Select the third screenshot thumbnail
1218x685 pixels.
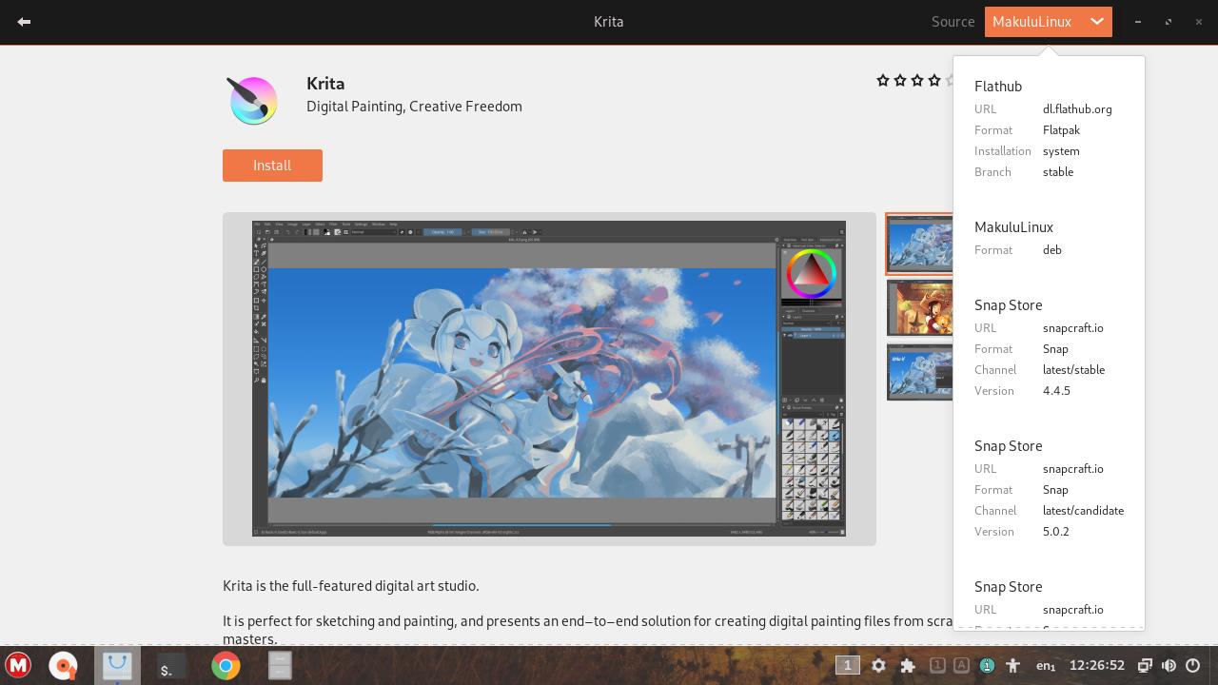pyautogui.click(x=920, y=371)
